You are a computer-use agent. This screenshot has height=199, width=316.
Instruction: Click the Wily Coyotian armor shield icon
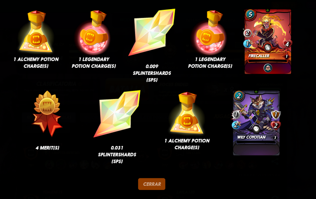[x=276, y=115]
